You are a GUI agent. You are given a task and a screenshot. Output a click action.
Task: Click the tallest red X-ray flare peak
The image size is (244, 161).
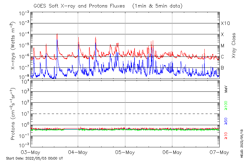tap(57, 34)
